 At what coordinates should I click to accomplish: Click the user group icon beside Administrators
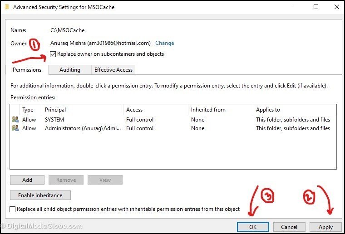tap(15, 128)
